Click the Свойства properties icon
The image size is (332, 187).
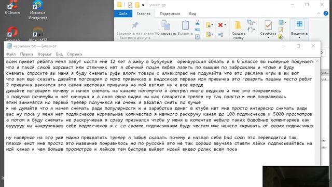click(268, 26)
